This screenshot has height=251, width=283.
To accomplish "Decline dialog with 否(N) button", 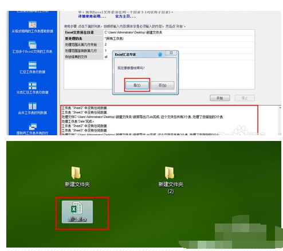I will tap(163, 85).
